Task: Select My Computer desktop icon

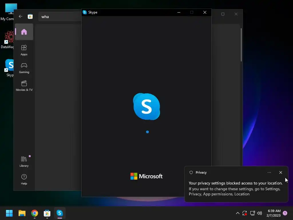Action: 7,12
